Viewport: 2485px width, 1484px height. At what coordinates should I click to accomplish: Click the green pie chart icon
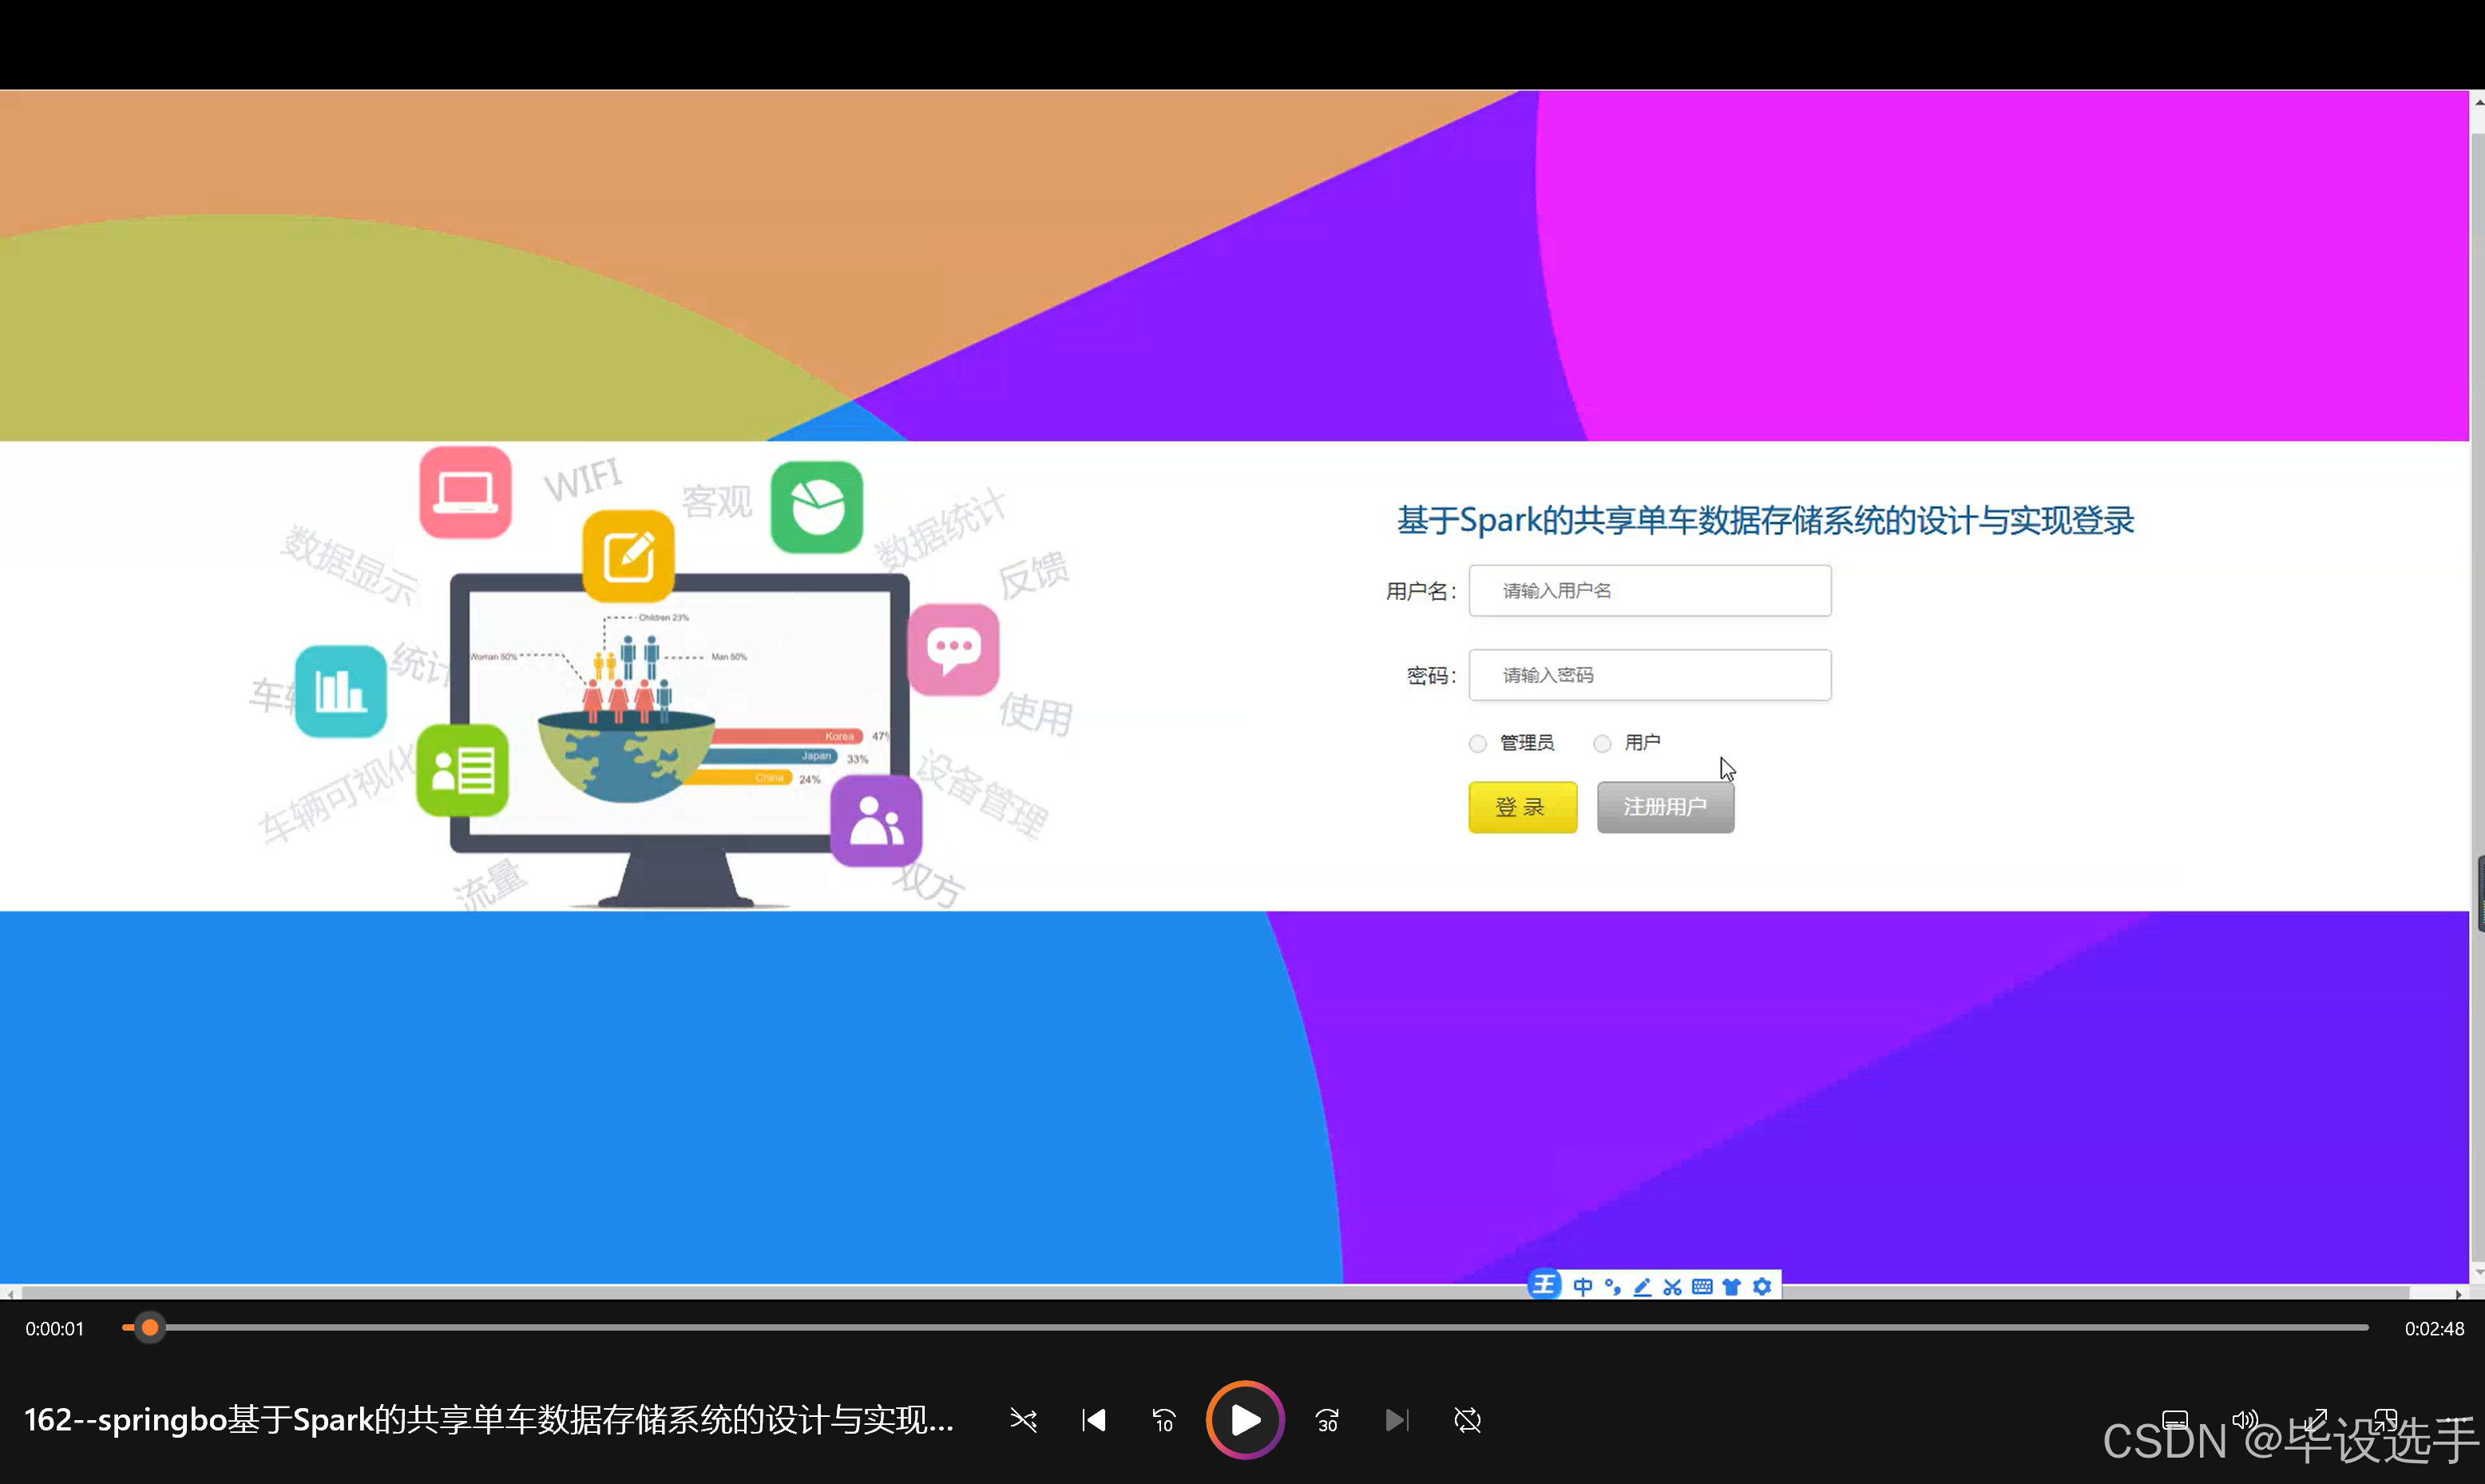(x=817, y=507)
